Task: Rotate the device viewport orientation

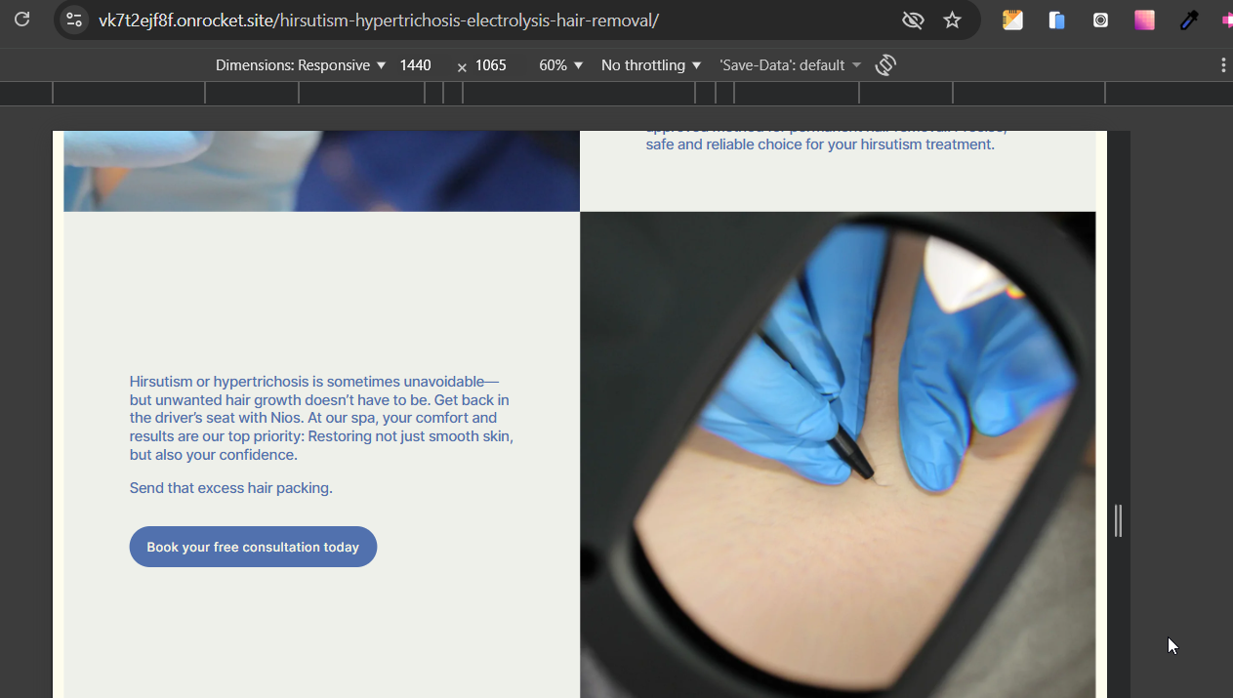Action: [x=885, y=65]
